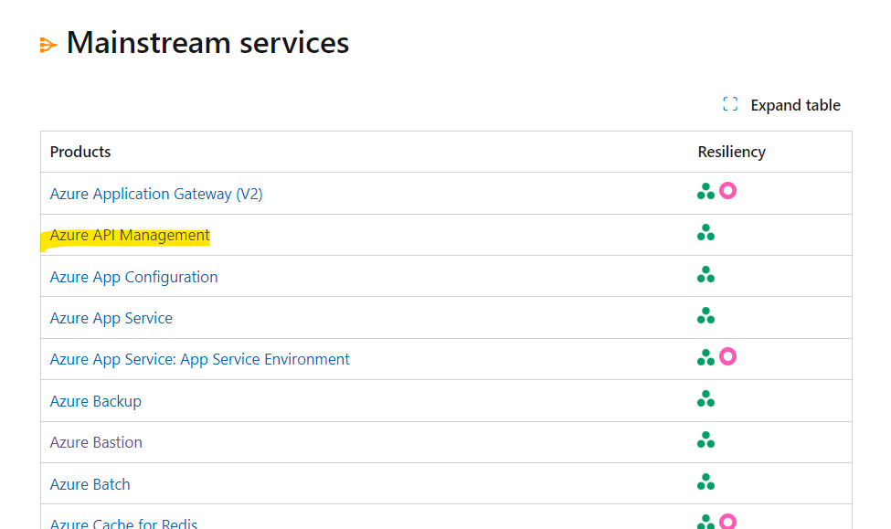Image resolution: width=891 pixels, height=529 pixels.
Task: Click green resiliency icon for Azure Bastion
Action: 705,440
